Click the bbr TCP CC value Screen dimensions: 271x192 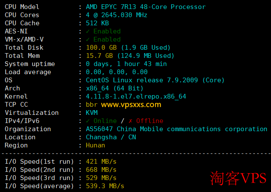(x=91, y=105)
